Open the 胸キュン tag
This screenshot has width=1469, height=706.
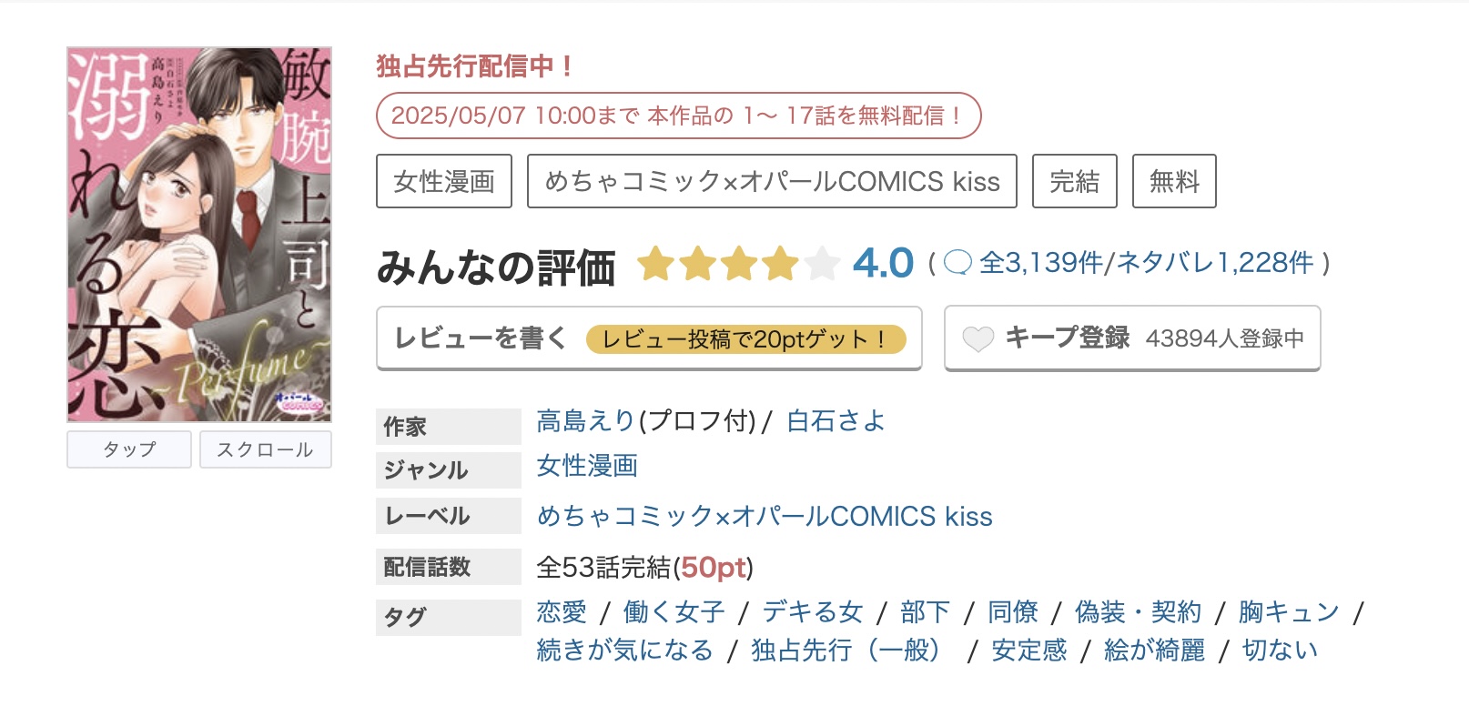(x=1287, y=611)
